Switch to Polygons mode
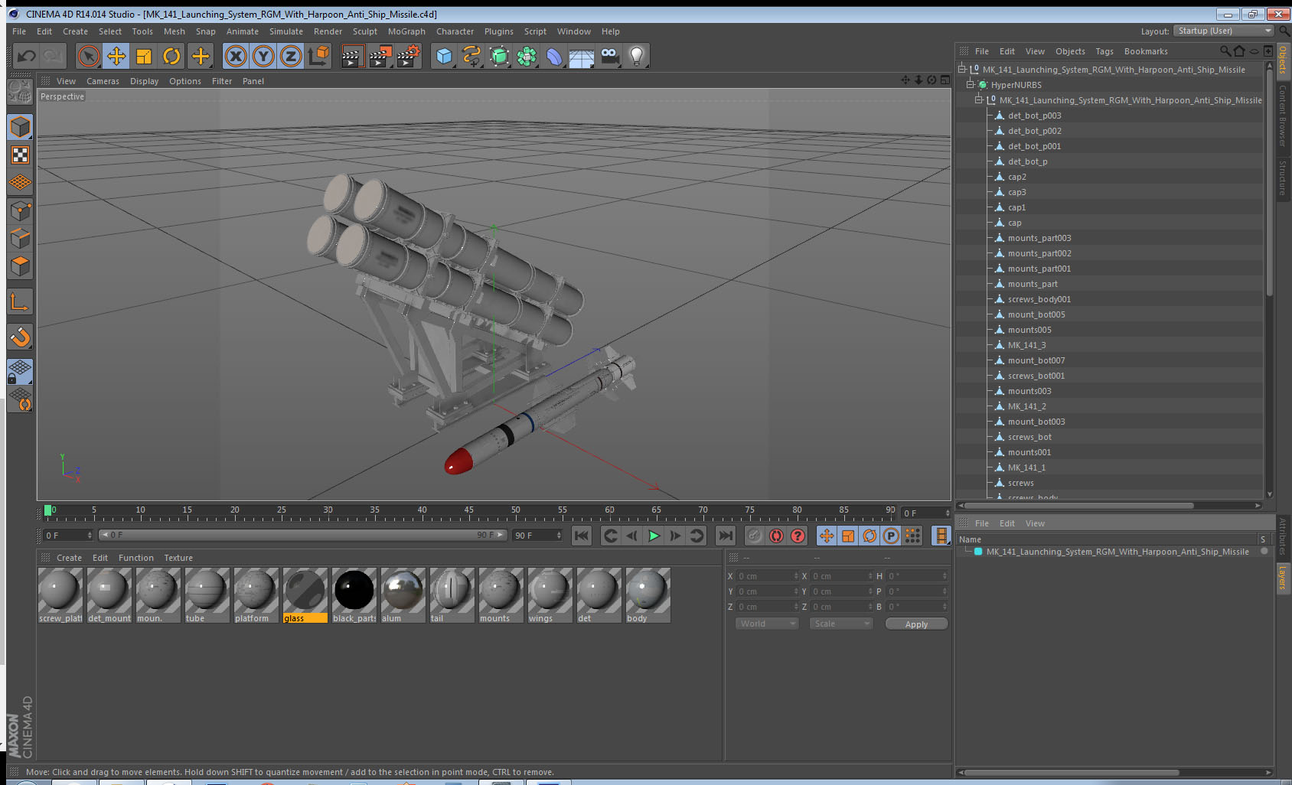This screenshot has width=1292, height=785. pos(20,265)
